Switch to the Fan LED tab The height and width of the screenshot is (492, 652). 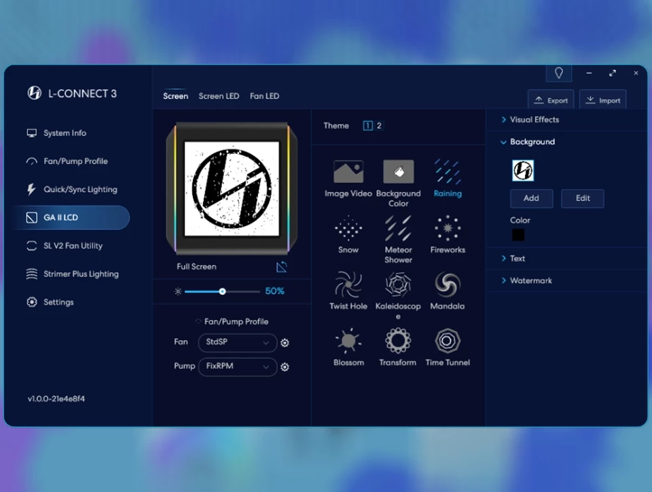tap(264, 96)
